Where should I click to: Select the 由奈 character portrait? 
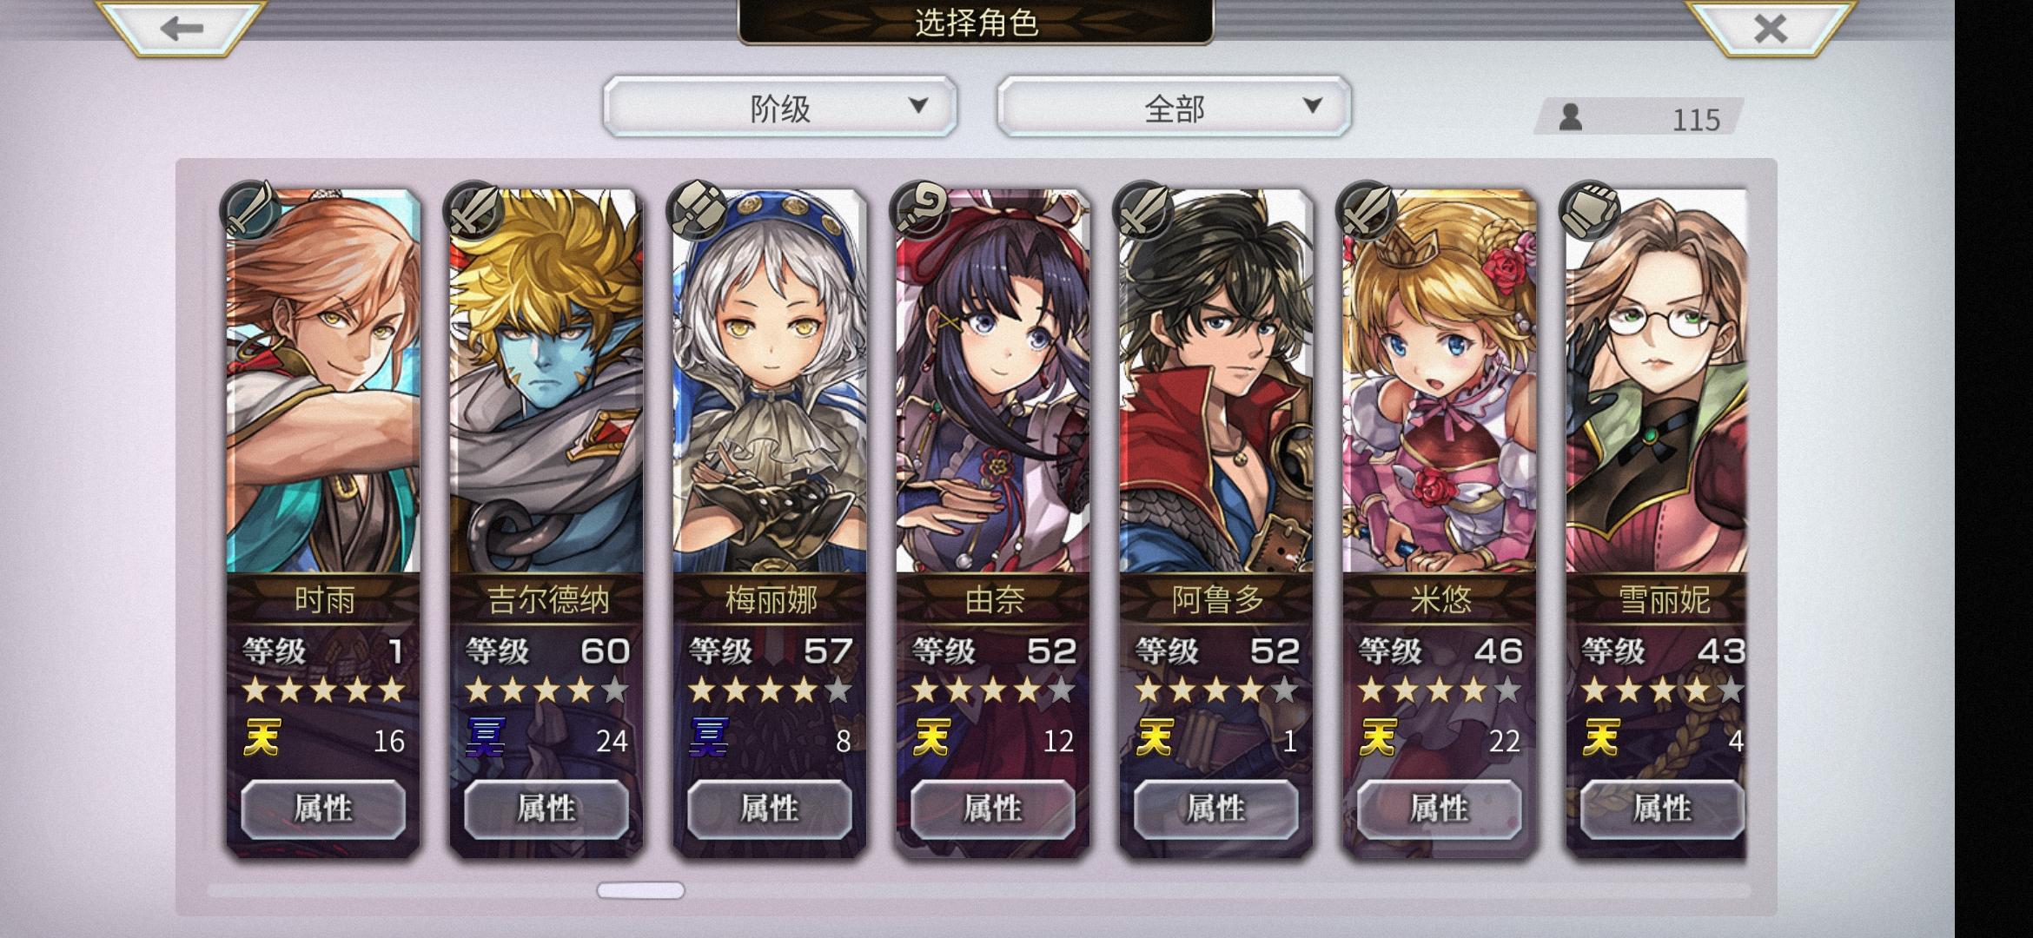(x=993, y=382)
